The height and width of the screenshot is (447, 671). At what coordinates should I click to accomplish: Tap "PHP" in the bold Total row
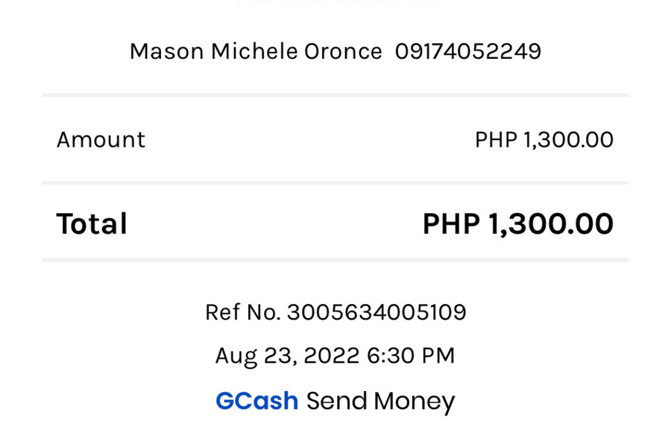[x=451, y=223]
